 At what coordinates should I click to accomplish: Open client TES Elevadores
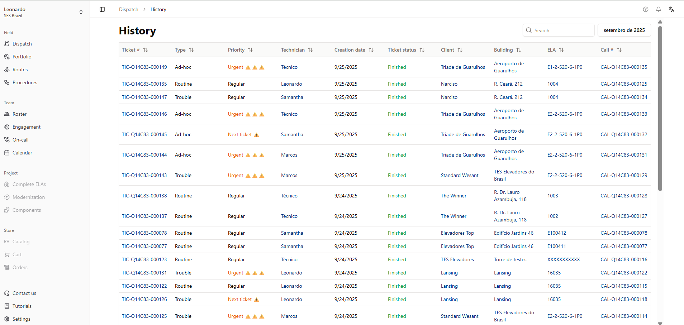pos(457,259)
